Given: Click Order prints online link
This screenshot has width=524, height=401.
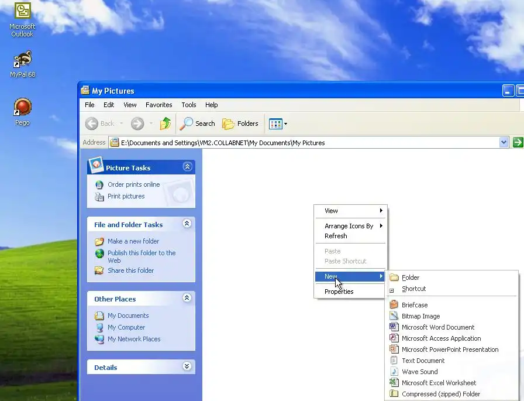Looking at the screenshot, I should click(x=134, y=184).
